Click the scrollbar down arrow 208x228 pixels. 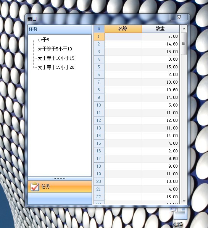184,201
